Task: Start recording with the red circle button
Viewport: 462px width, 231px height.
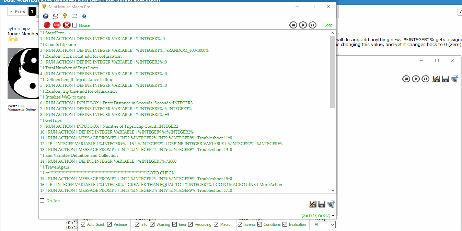Action: coord(47,25)
